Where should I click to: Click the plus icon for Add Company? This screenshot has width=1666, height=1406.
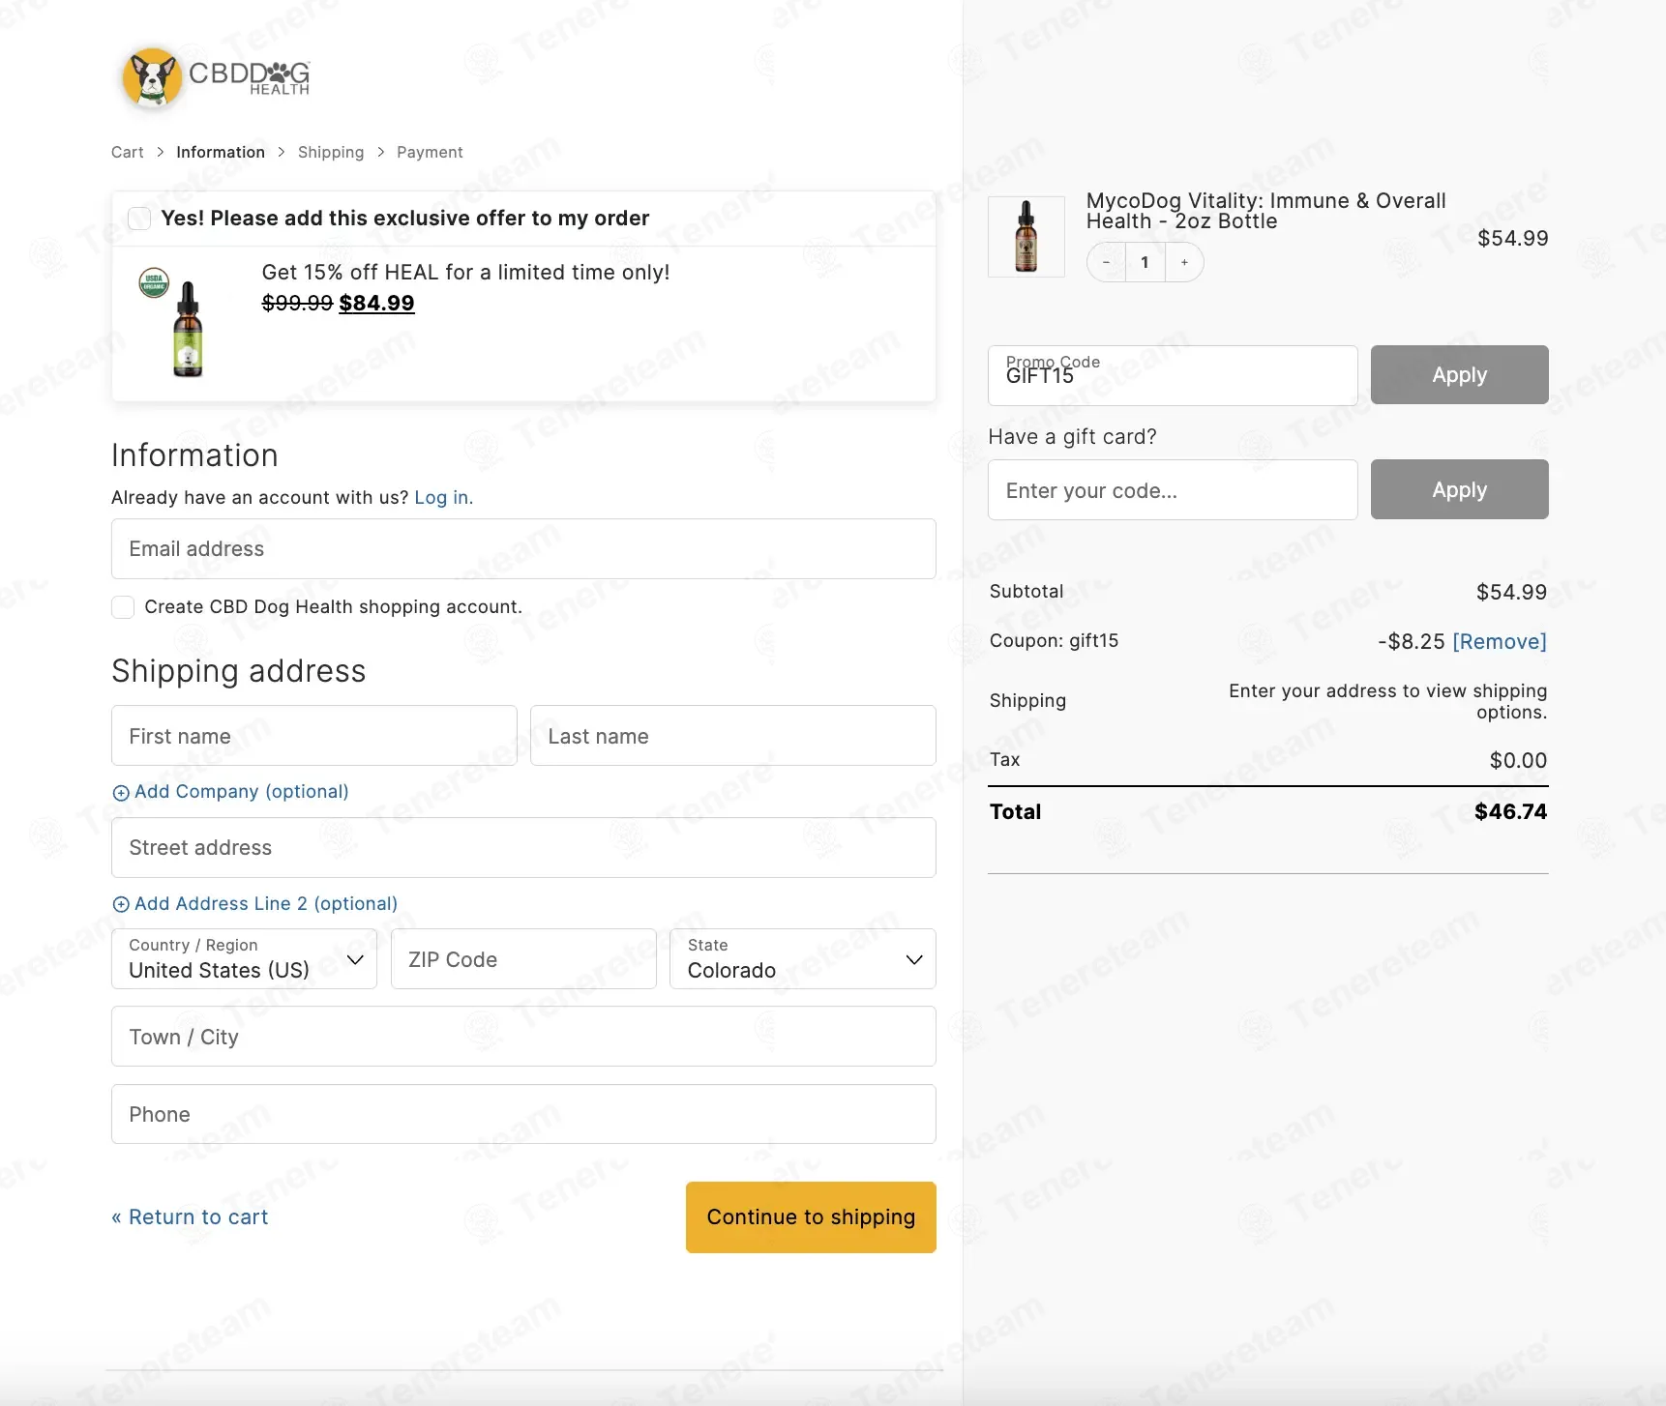click(121, 793)
